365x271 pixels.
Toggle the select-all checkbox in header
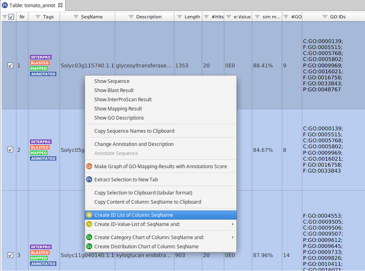[x=11, y=17]
